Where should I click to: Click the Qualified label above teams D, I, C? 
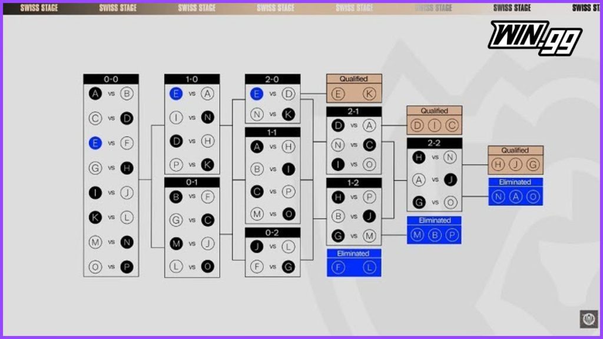point(435,111)
